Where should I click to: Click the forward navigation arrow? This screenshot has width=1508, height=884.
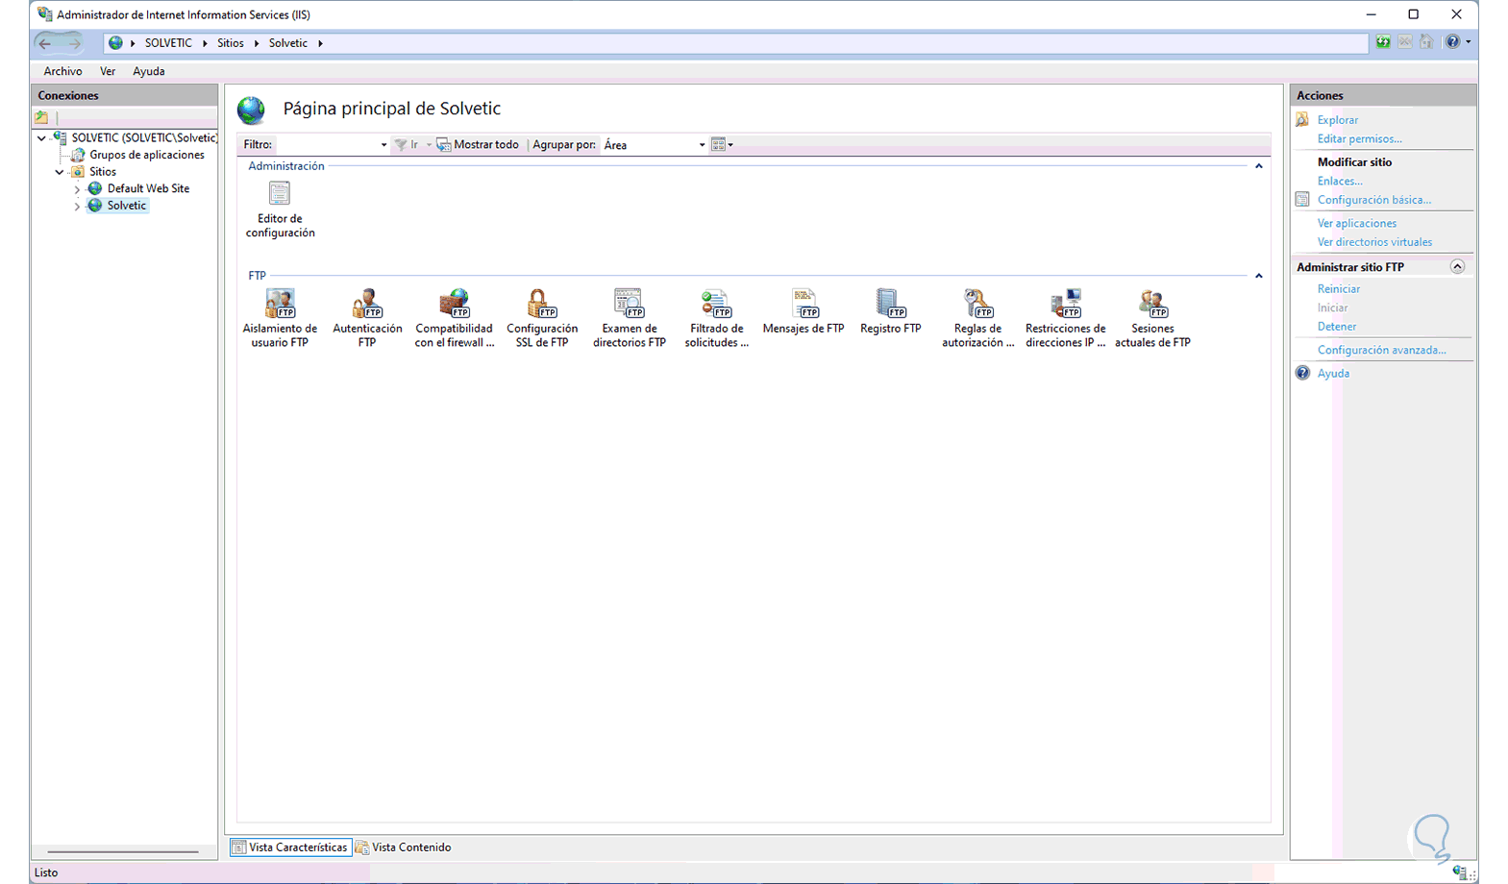pyautogui.click(x=74, y=43)
